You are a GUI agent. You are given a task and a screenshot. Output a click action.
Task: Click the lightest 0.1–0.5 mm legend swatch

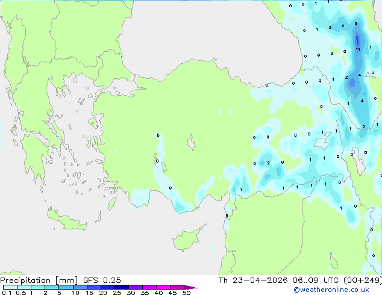pyautogui.click(x=10, y=287)
